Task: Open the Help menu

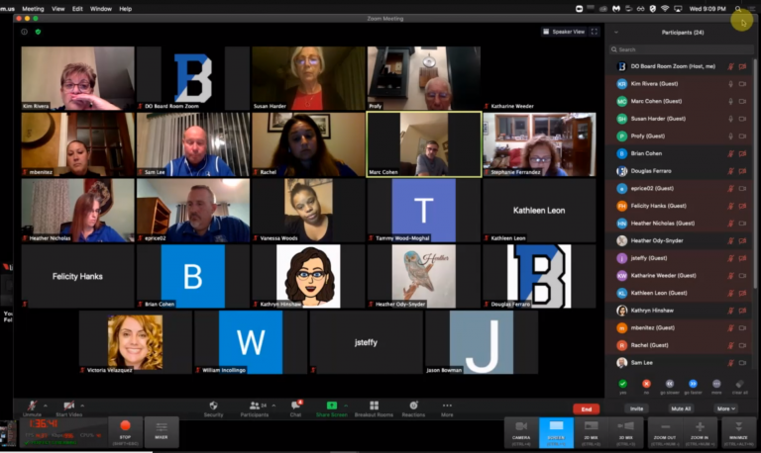Action: [126, 9]
